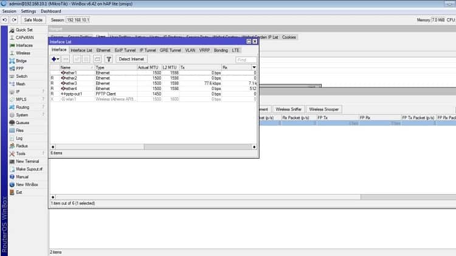Switch to the GRE Tunnel tab
Viewport: 456px width, 256px height.
tap(170, 50)
